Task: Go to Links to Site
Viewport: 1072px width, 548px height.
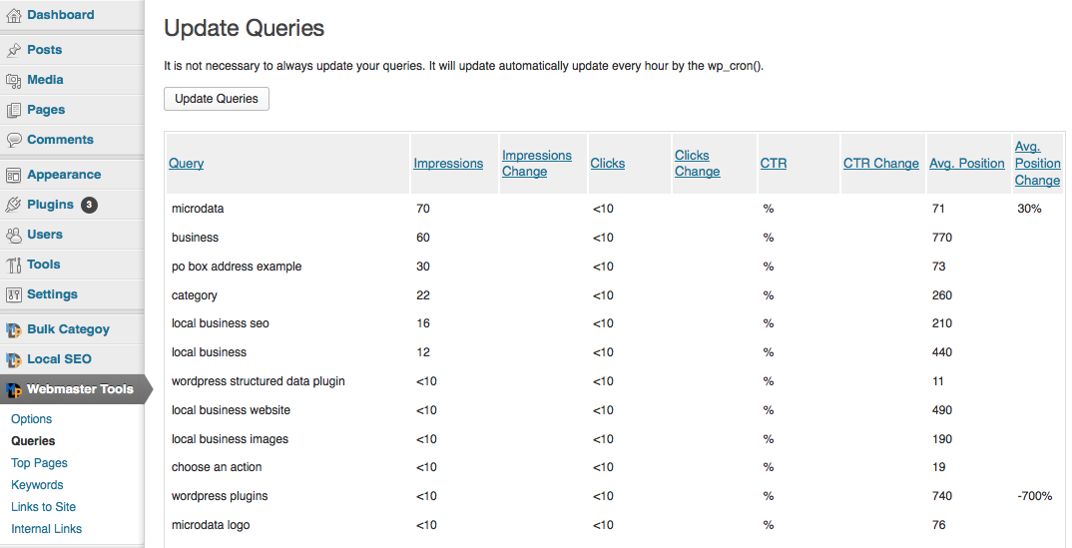Action: [x=43, y=506]
